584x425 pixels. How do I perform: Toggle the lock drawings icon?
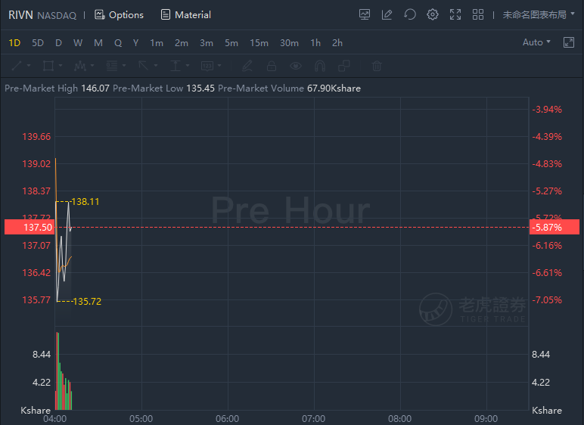tap(272, 66)
